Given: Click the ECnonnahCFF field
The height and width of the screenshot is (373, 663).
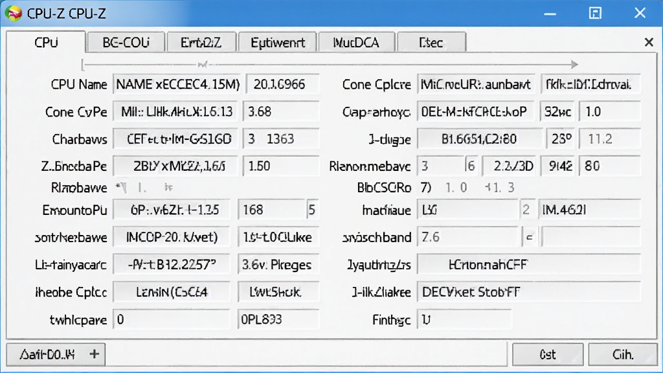Looking at the screenshot, I should click(528, 265).
